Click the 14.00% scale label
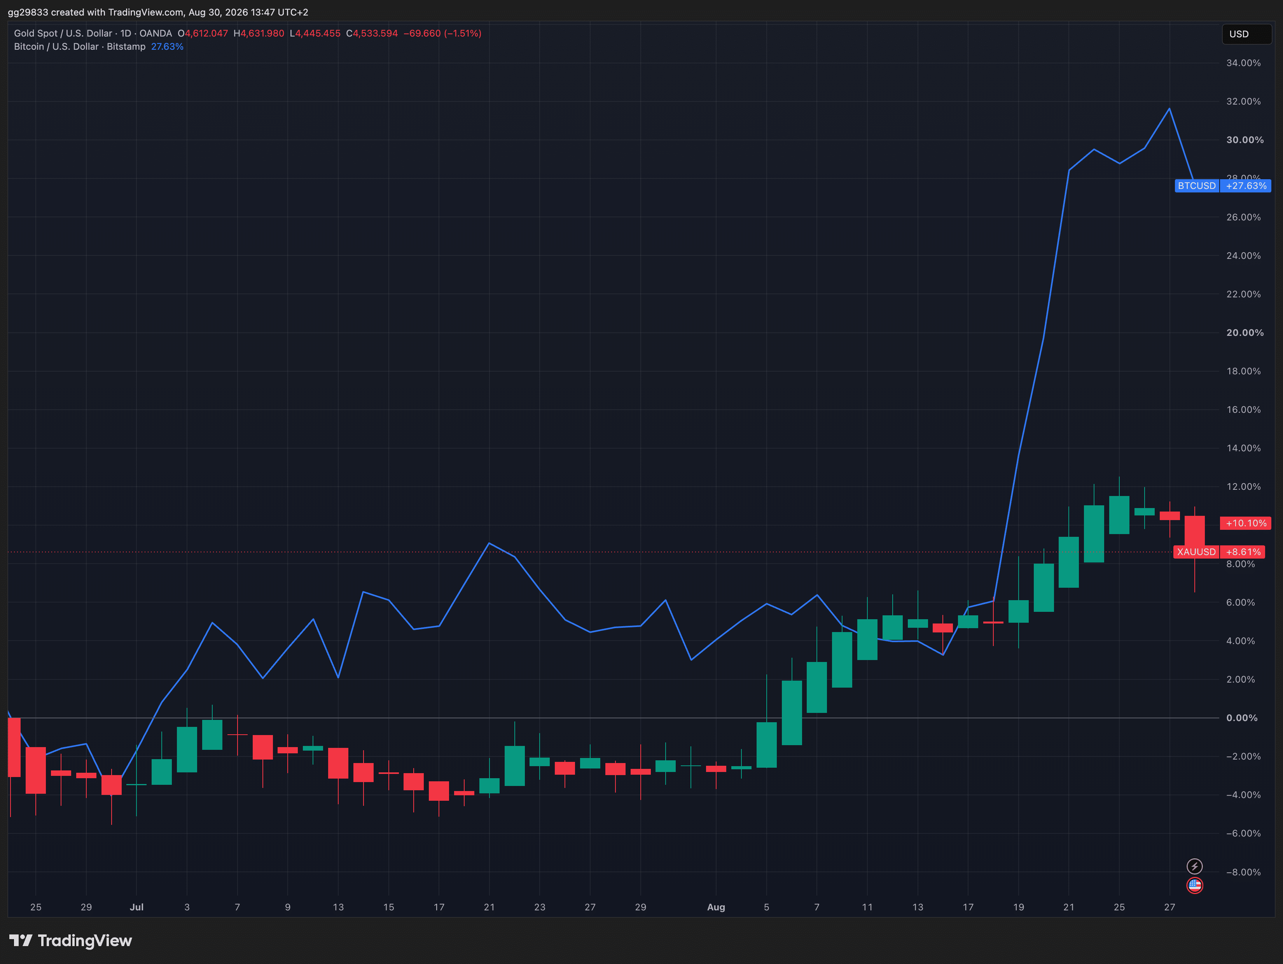The height and width of the screenshot is (964, 1283). (x=1244, y=448)
